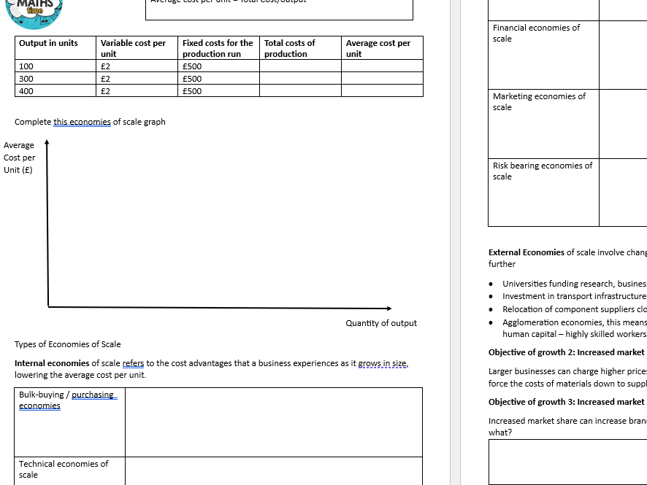Viewport: 647px width, 485px height.
Task: Click the 'Marketing economies of scale' cell
Action: coord(543,123)
